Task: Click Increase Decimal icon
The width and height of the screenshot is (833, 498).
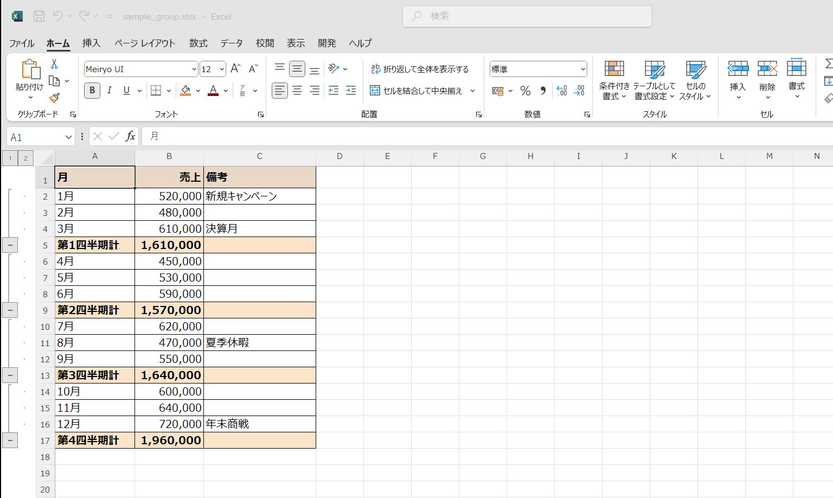Action: coord(562,91)
